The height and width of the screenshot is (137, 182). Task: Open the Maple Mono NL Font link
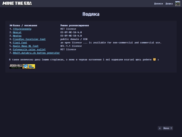coord(26,46)
